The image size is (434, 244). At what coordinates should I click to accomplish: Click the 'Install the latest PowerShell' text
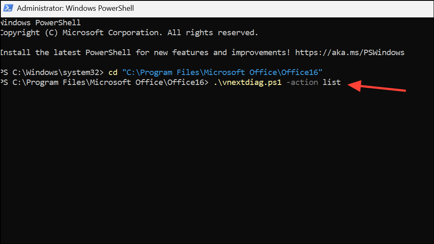(x=65, y=53)
